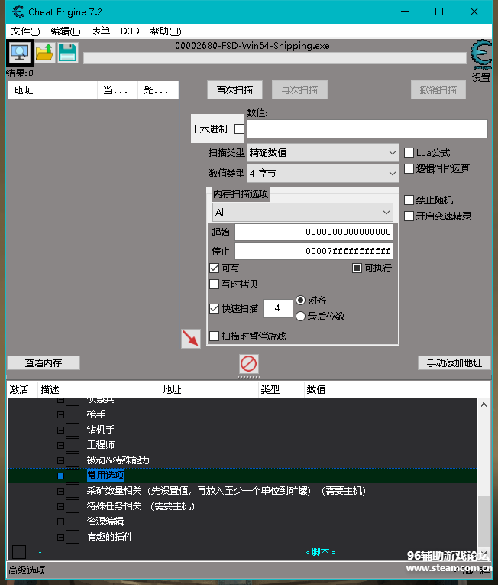Click the 再次扫描 next scan button
This screenshot has height=585, width=498.
299,90
